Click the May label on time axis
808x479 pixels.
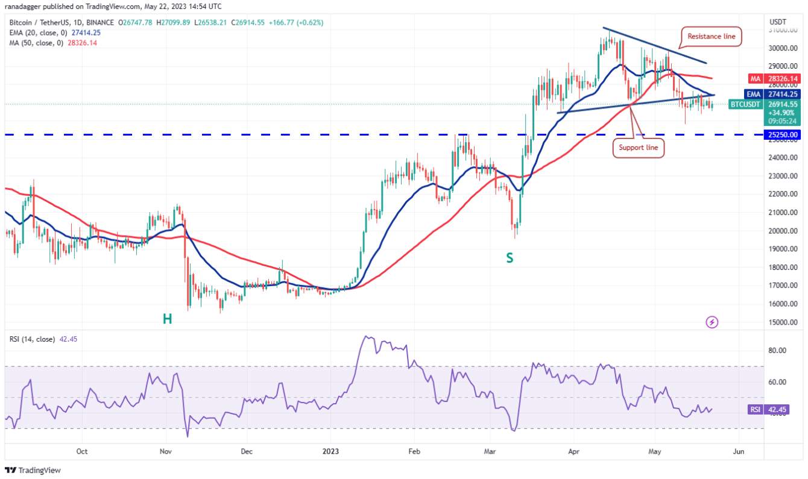pos(655,451)
